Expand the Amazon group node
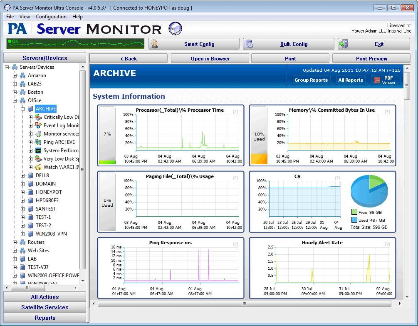 click(15, 75)
